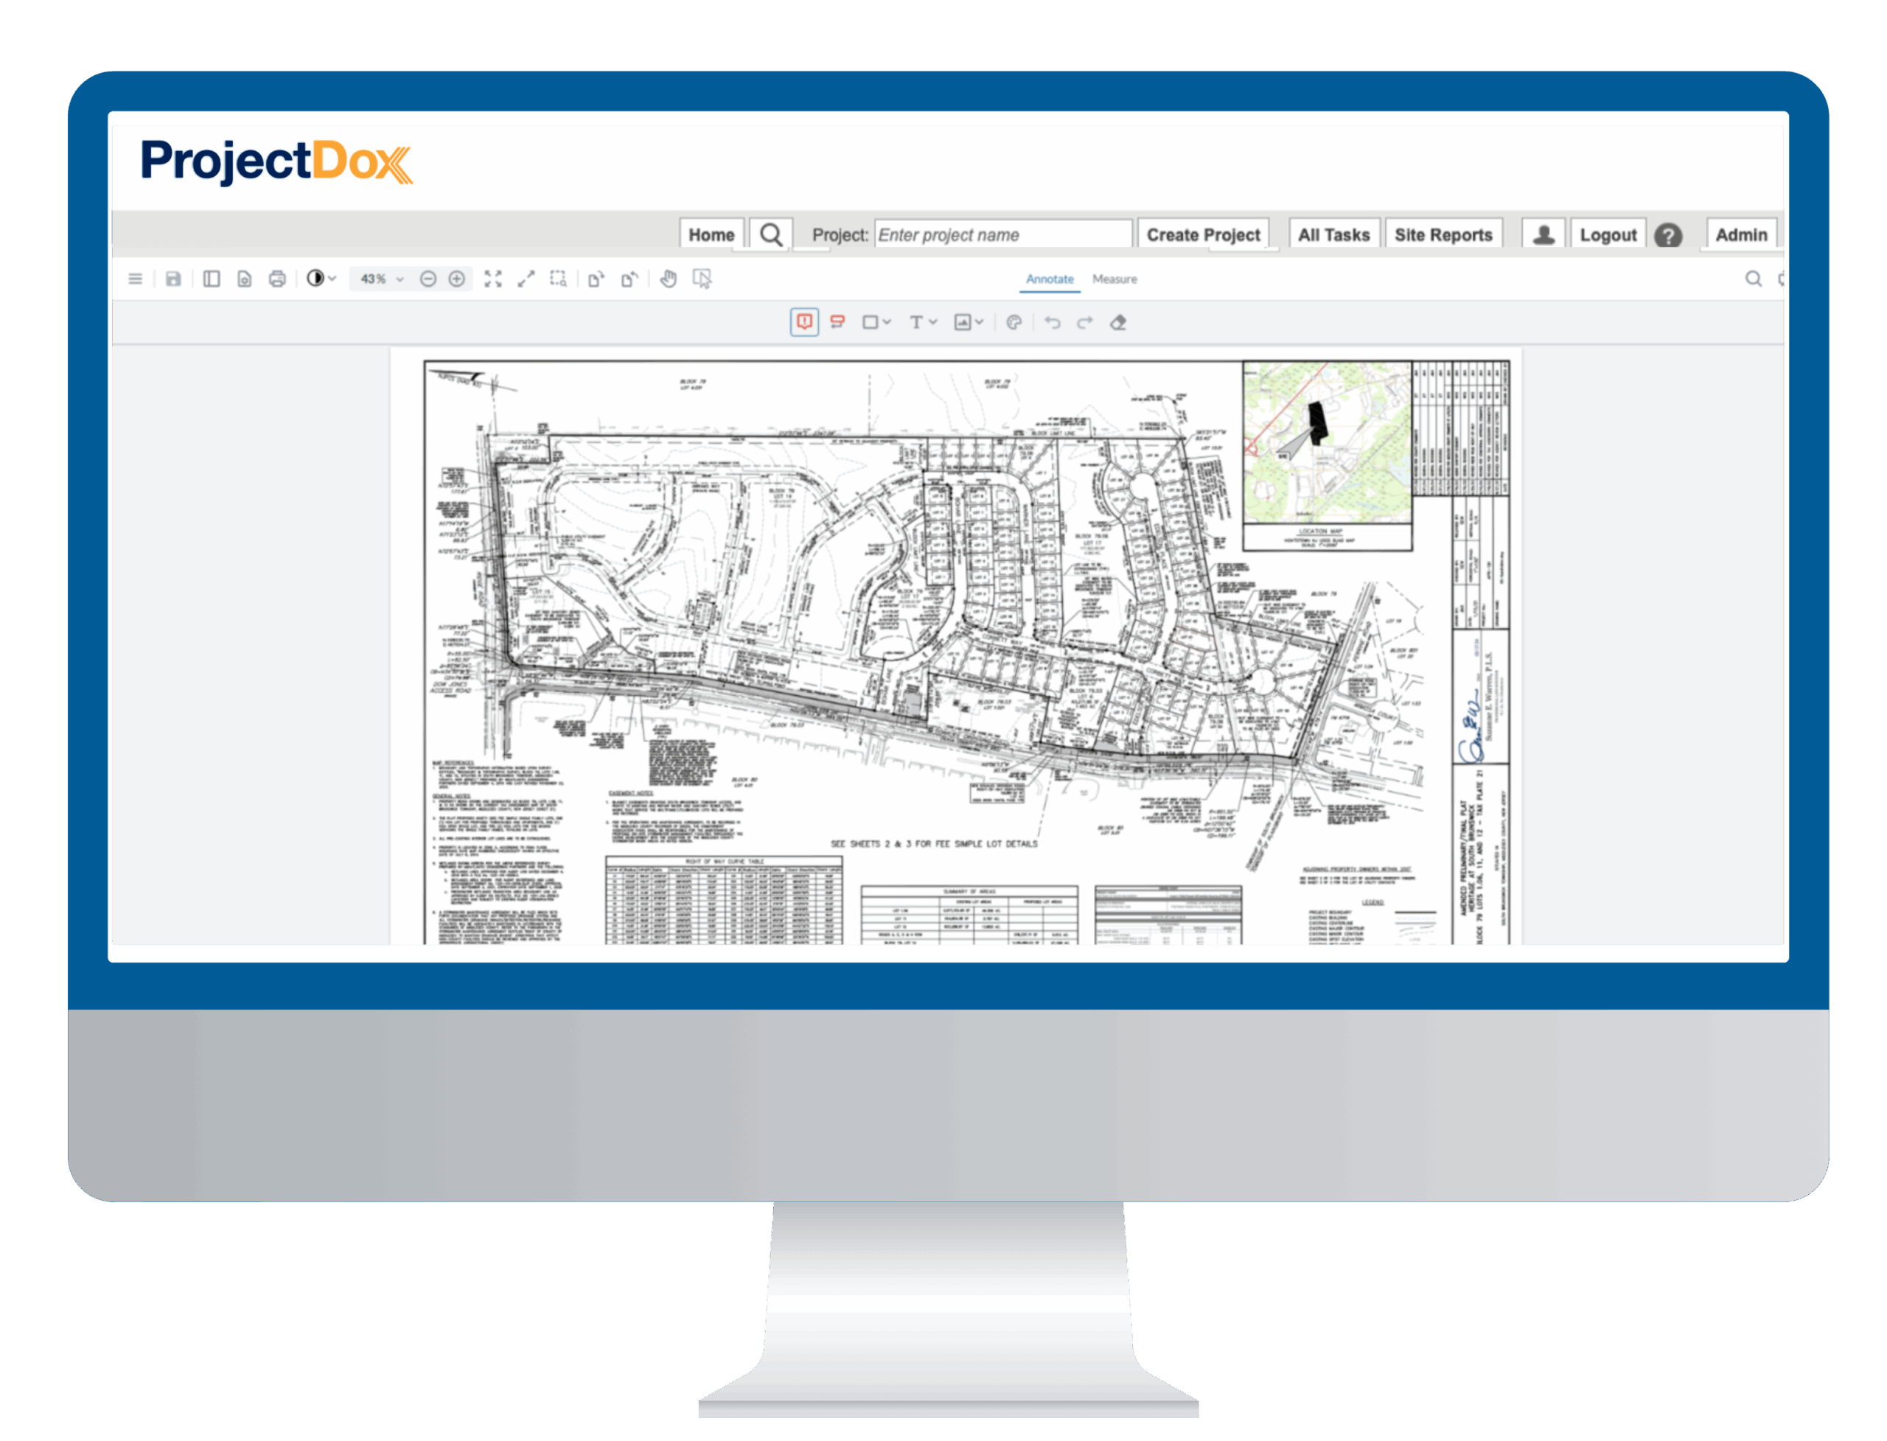
Task: Open the color palette style picker
Action: pyautogui.click(x=1014, y=323)
